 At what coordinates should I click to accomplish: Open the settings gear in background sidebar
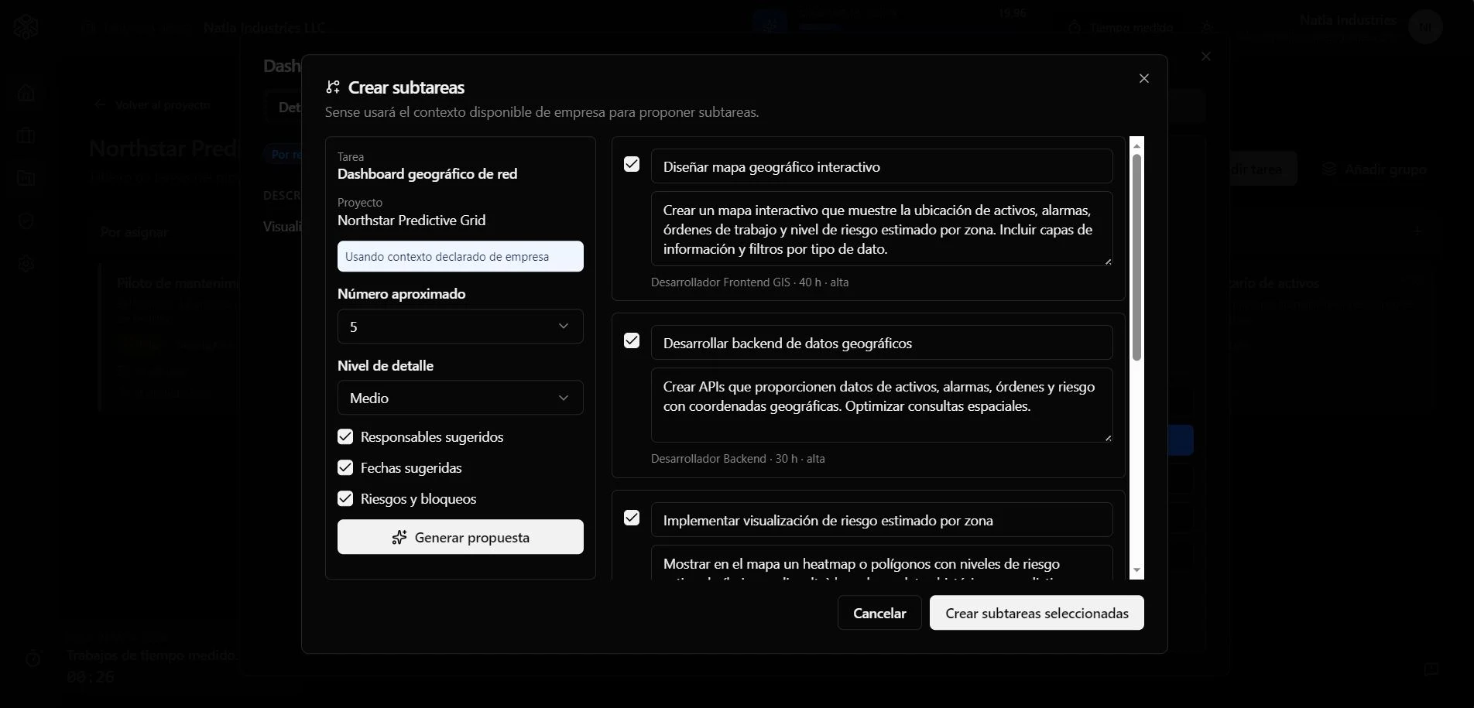point(26,263)
